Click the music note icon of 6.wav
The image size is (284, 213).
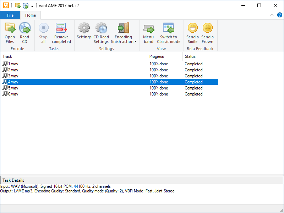pyautogui.click(x=5, y=94)
